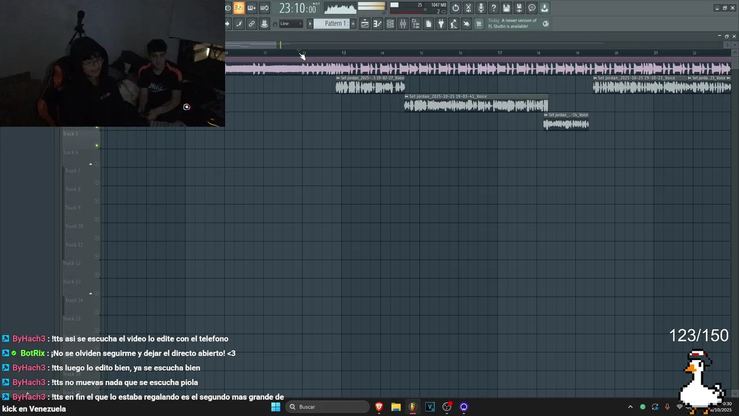Click the newer version available notice

513,24
